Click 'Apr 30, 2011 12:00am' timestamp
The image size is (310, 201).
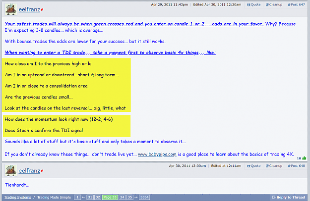point(187,166)
